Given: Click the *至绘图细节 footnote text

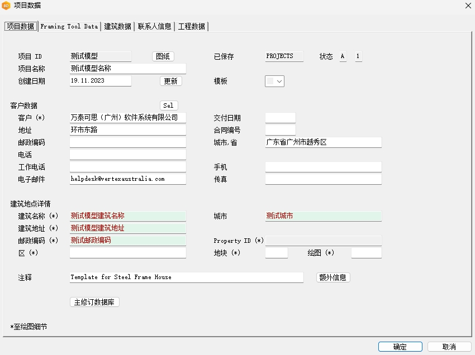Looking at the screenshot, I should click(x=28, y=327).
